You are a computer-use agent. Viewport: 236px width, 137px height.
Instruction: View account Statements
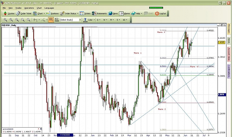[x=99, y=14]
